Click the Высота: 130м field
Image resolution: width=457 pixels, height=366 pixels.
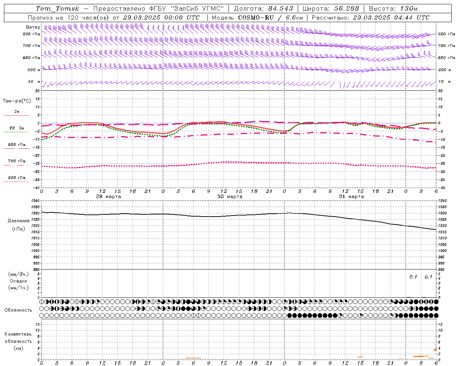[393, 9]
